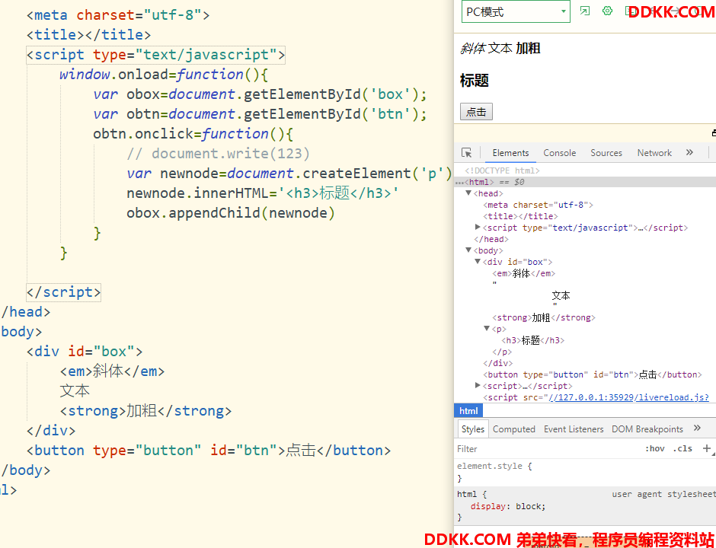Open the DOM Breakpoints pane tab
716x548 pixels.
click(x=647, y=429)
